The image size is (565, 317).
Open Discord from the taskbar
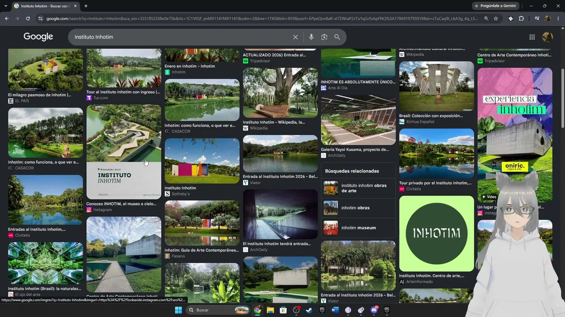374,310
